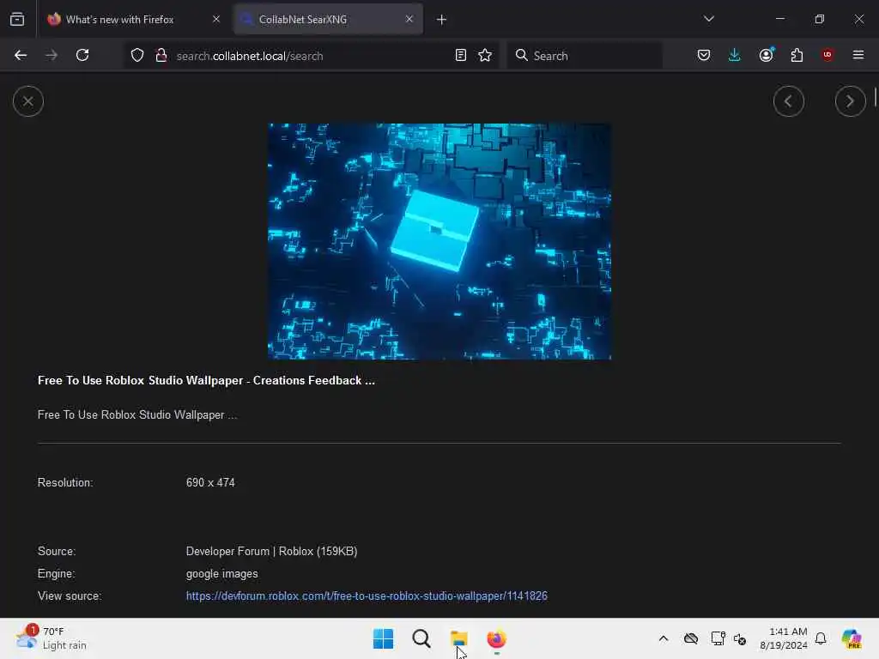List all tabs dropdown
The image size is (879, 659).
[708, 19]
